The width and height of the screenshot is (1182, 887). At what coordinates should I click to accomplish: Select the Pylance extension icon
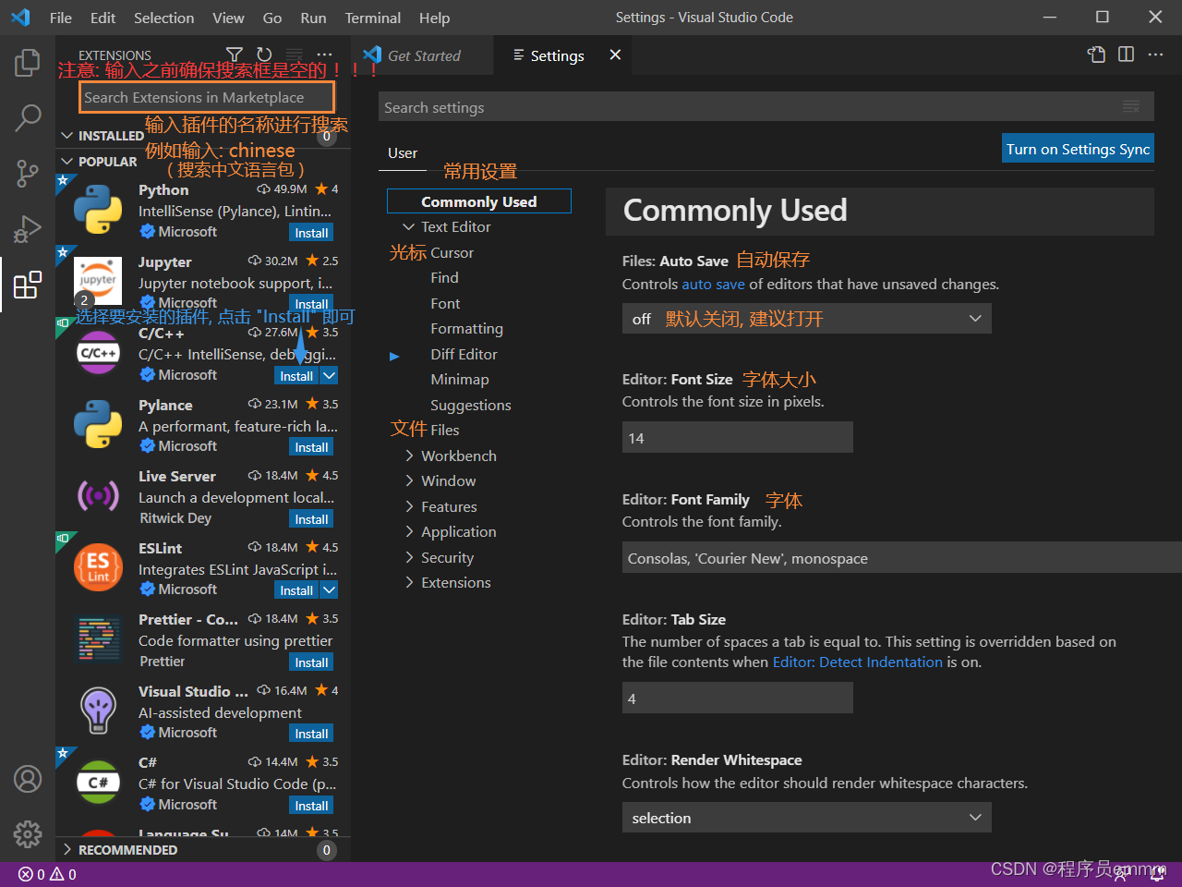(x=98, y=424)
